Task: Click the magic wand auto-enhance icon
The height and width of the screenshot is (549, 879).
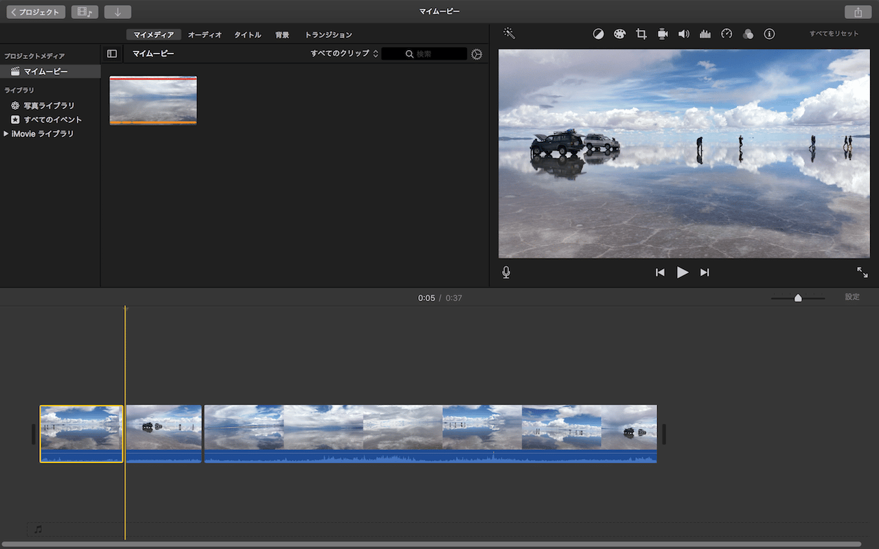Action: 509,34
